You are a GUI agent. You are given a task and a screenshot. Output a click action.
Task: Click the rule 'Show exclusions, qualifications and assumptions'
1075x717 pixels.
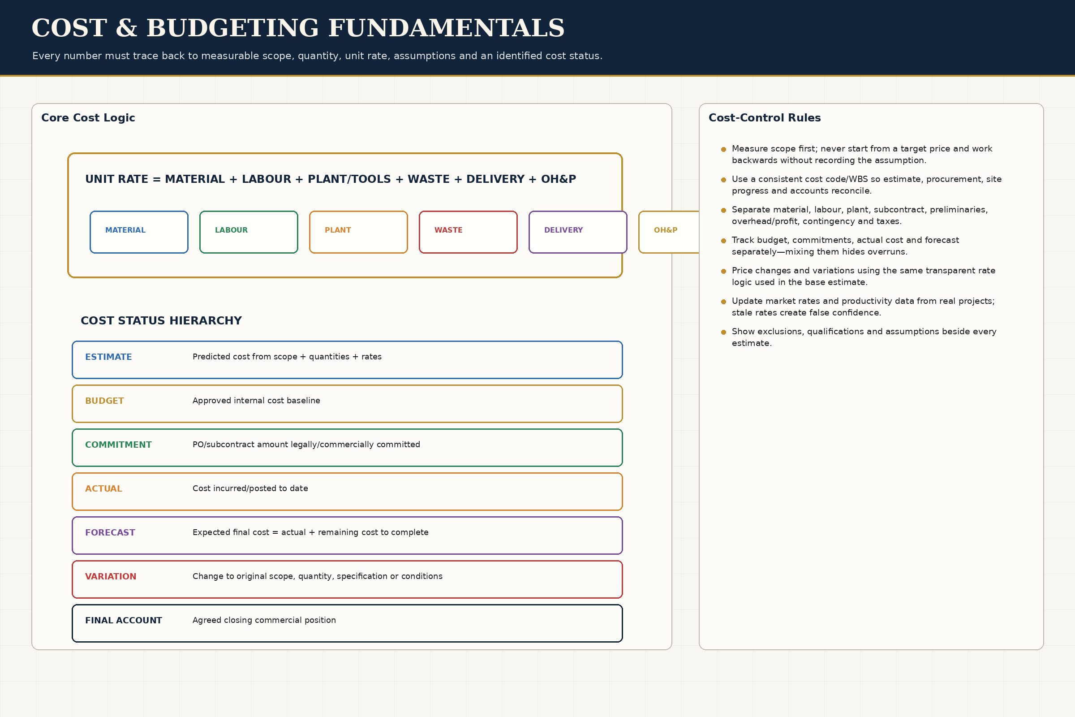[x=864, y=337]
